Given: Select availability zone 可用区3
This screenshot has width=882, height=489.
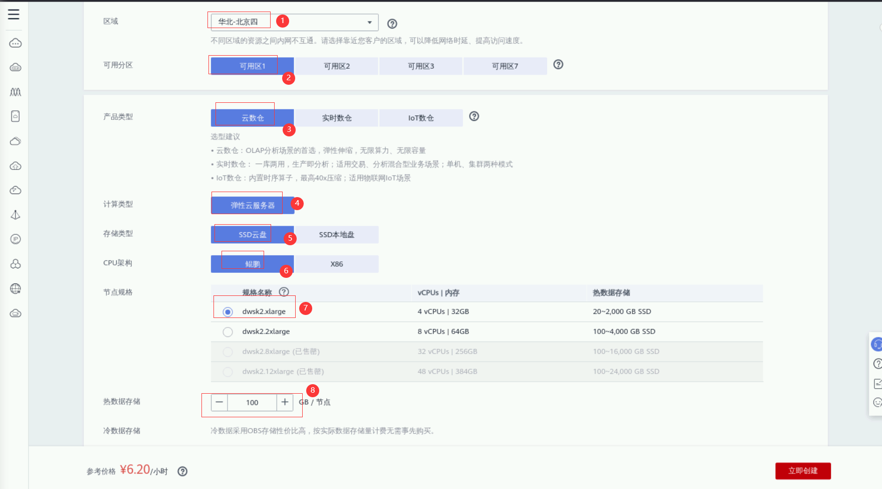Looking at the screenshot, I should tap(421, 66).
